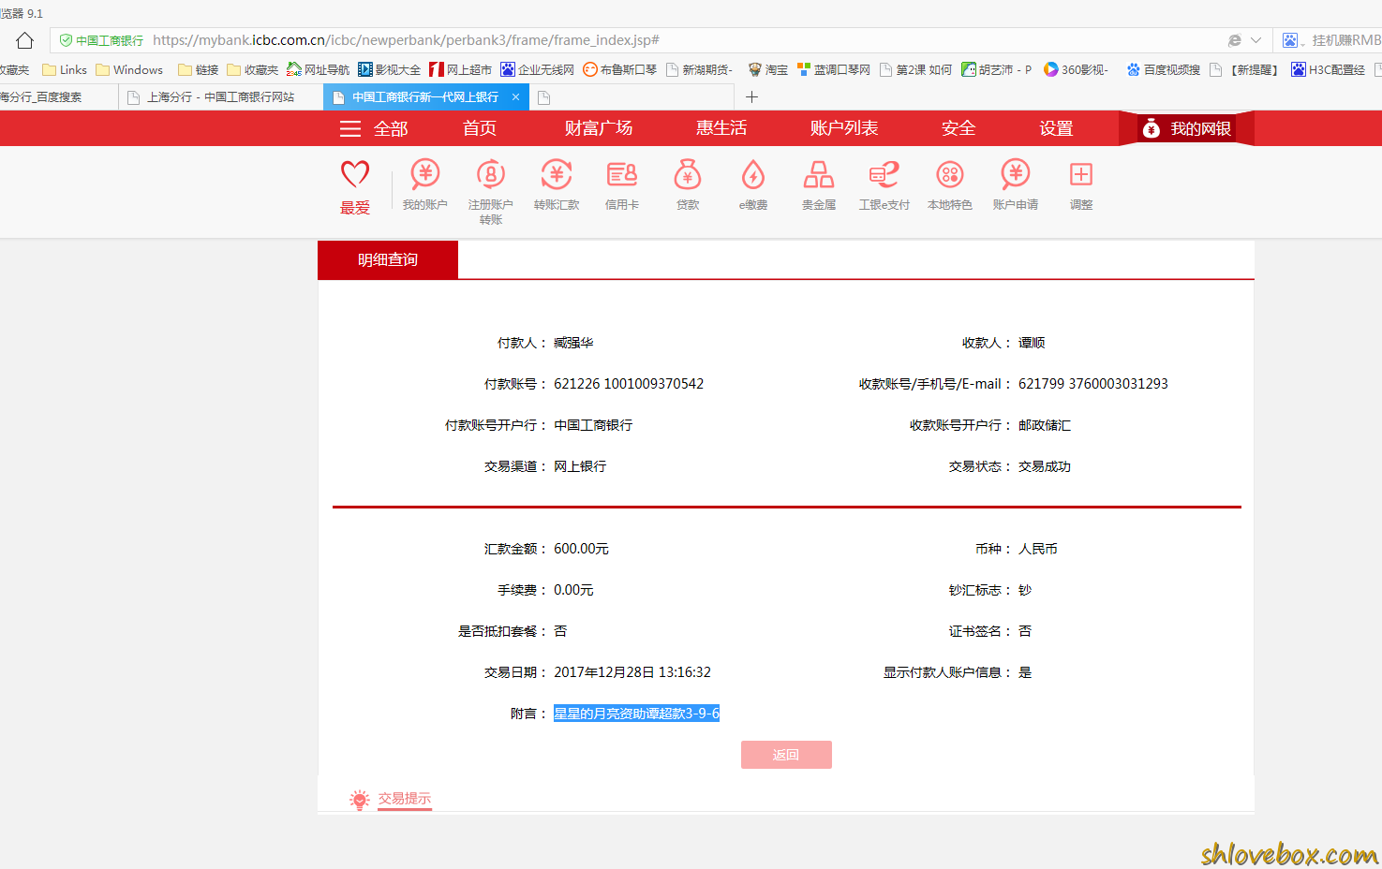Open the 链接 bookmark folder
Viewport: 1382px width, 869px height.
pyautogui.click(x=199, y=69)
